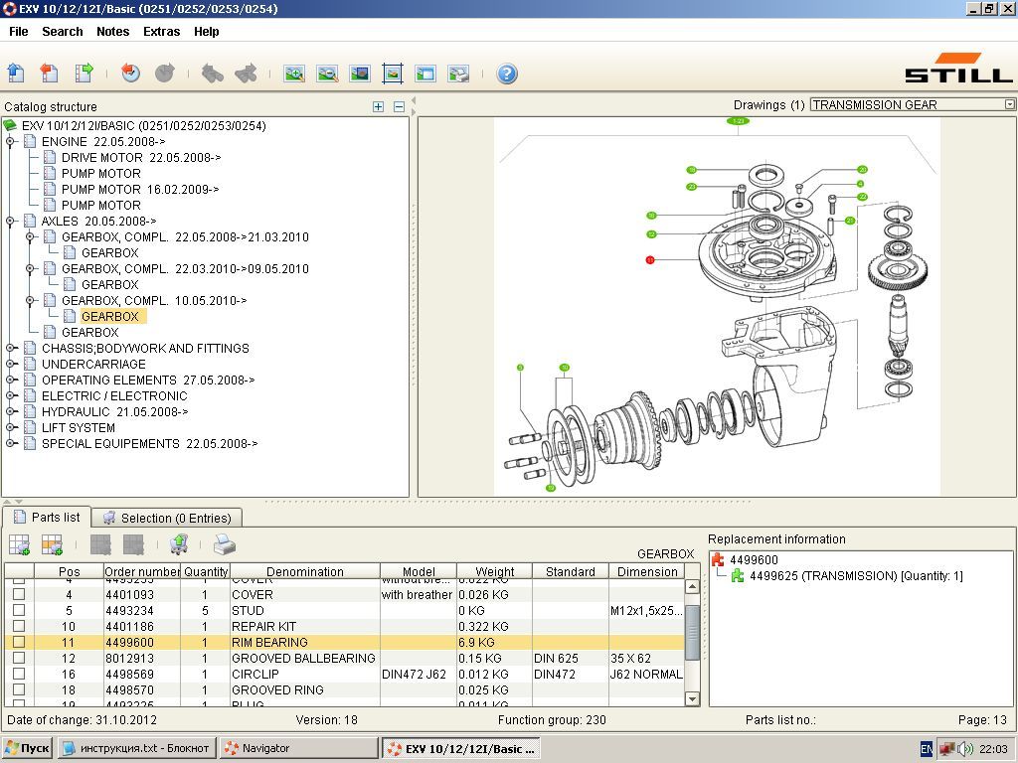Select checkbox for GROOVED BALLBEARING row
The height and width of the screenshot is (763, 1018).
point(18,659)
